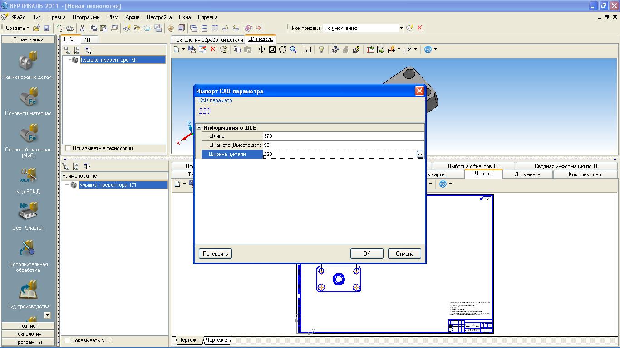Open the ruler tool dropdown arrow in 3D toolbar
The width and height of the screenshot is (620, 348).
coord(415,49)
